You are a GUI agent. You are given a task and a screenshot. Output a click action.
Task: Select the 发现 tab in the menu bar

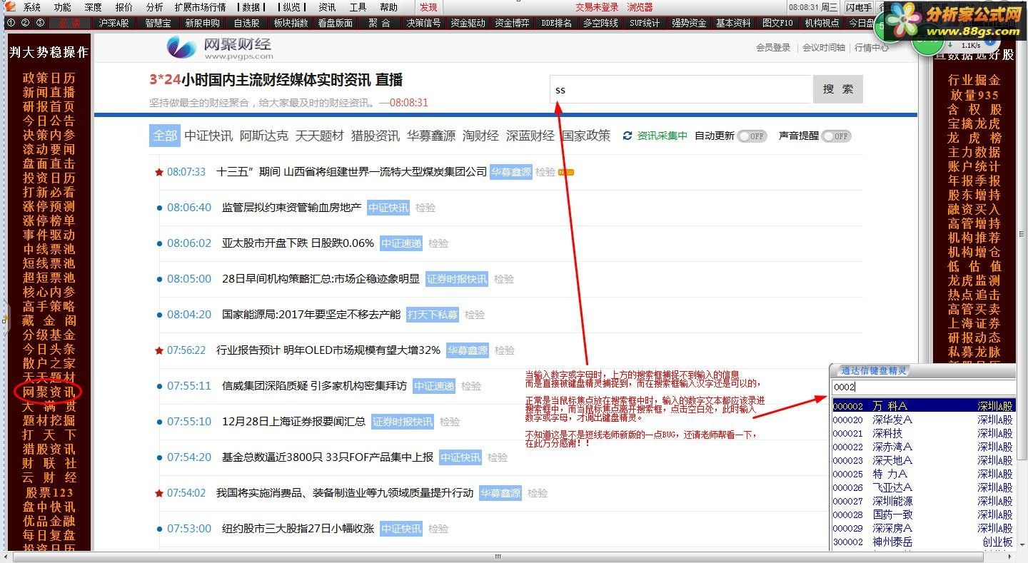tap(428, 7)
